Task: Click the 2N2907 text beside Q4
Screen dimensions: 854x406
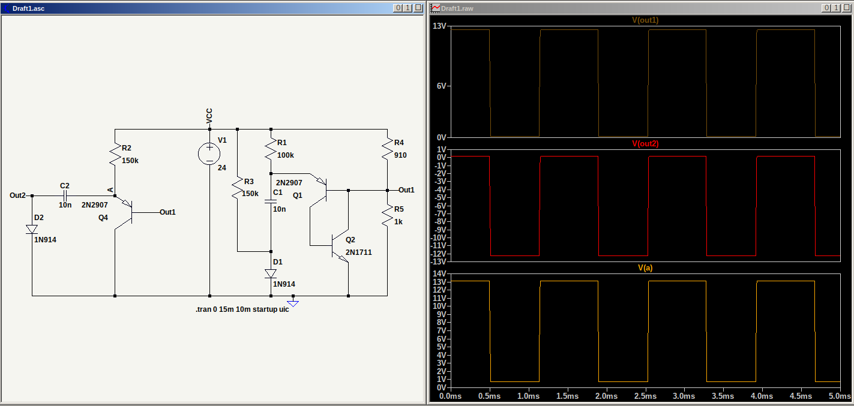Action: tap(95, 205)
